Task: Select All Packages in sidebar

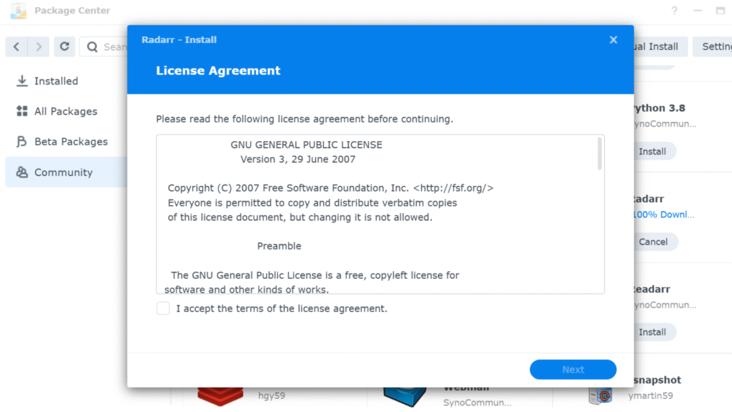Action: [x=65, y=112]
